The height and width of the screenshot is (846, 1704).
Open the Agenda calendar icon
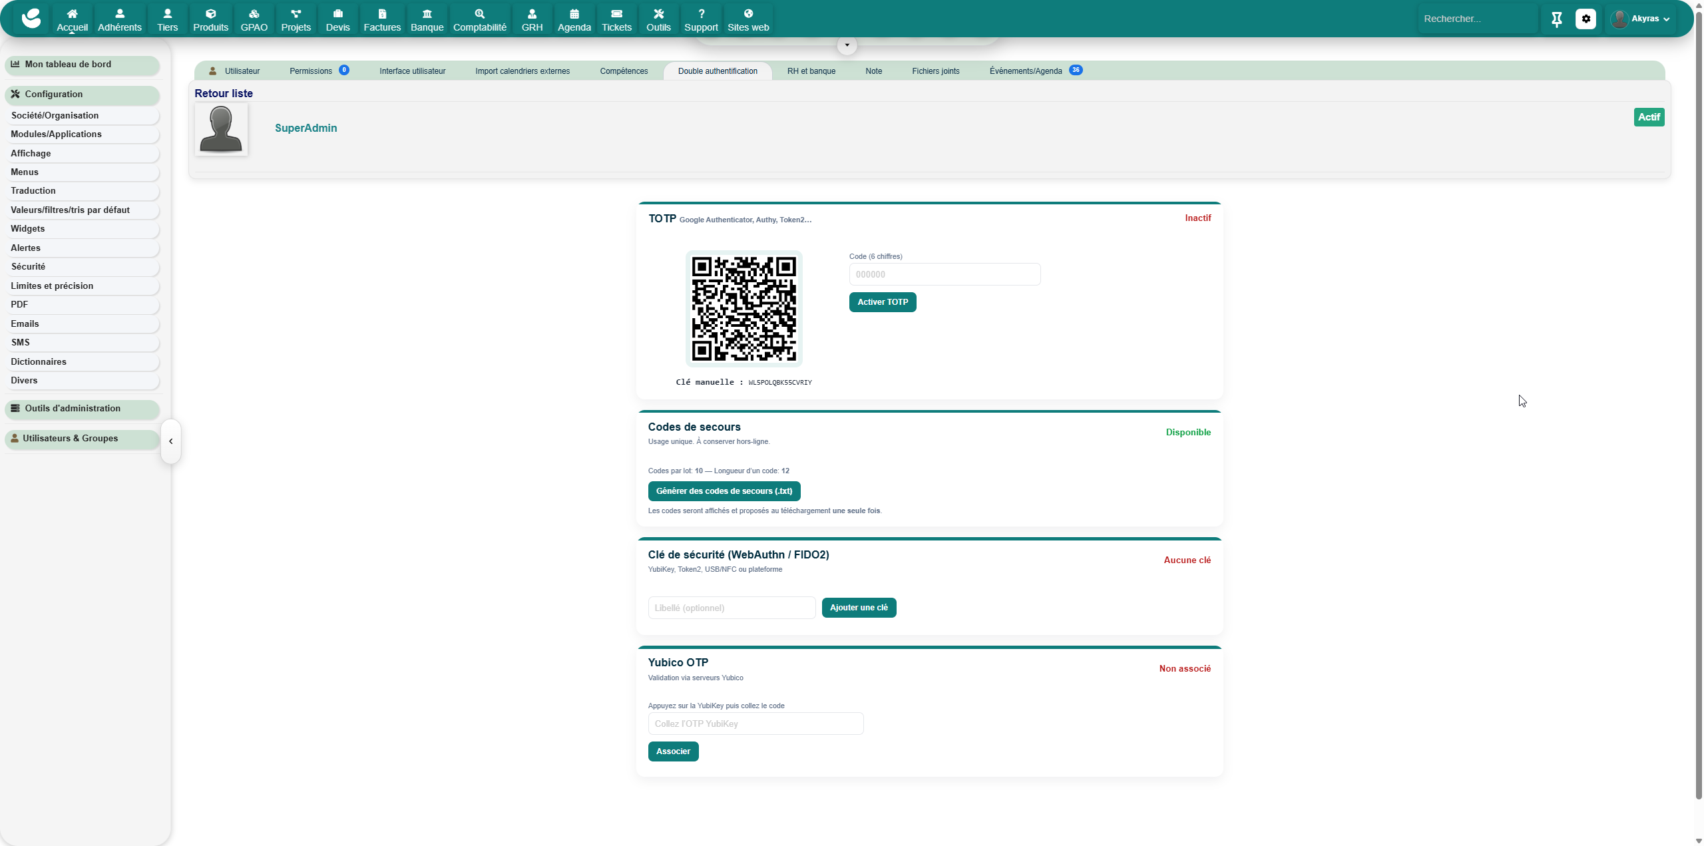click(574, 14)
